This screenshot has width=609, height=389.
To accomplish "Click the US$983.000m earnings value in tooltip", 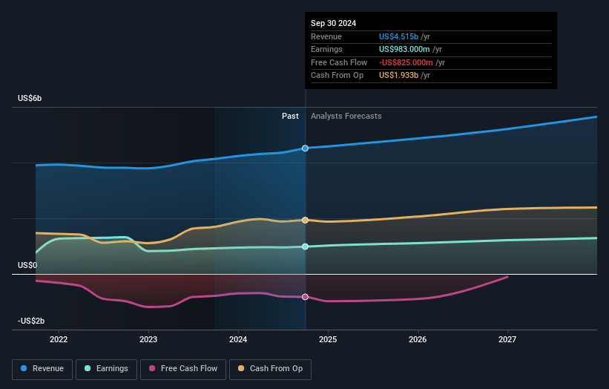I will pyautogui.click(x=404, y=49).
